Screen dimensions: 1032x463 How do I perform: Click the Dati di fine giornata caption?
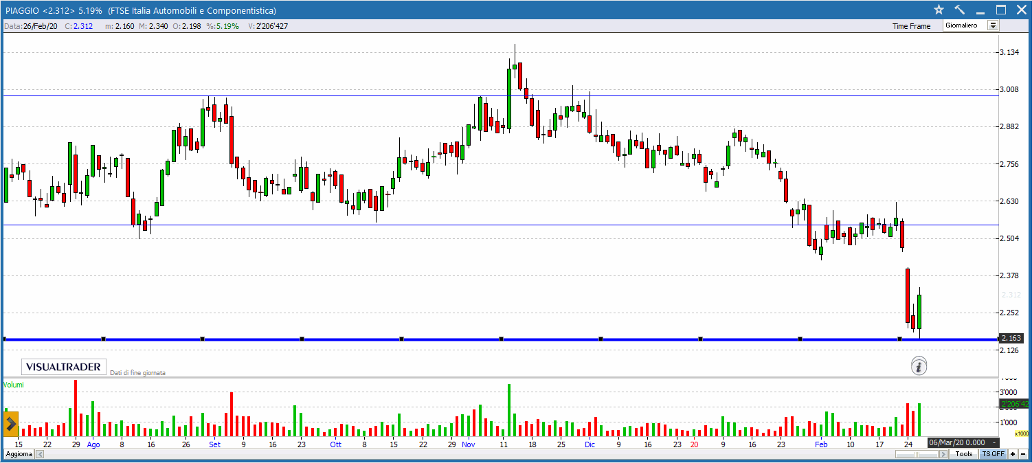click(x=137, y=372)
